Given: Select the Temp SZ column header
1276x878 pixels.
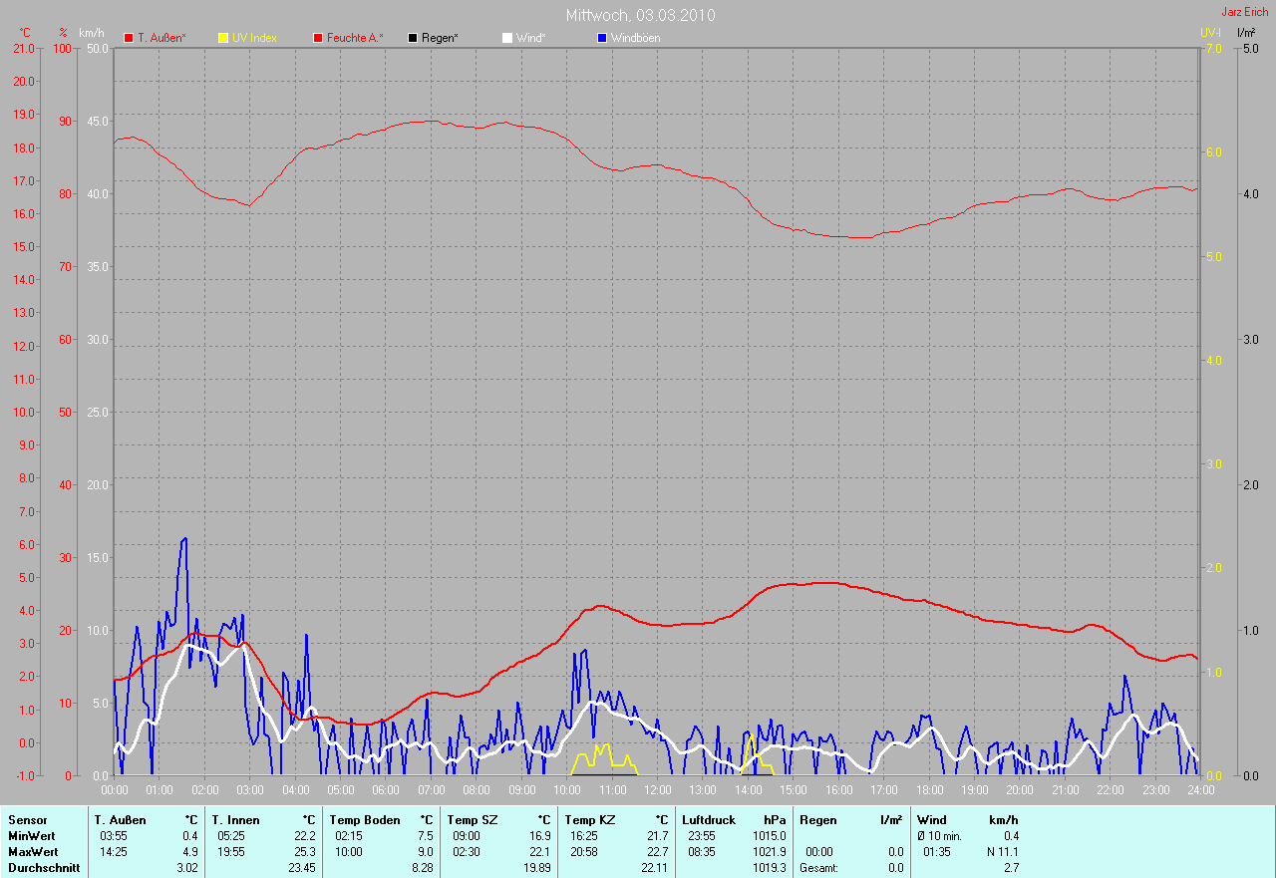Looking at the screenshot, I should [470, 820].
